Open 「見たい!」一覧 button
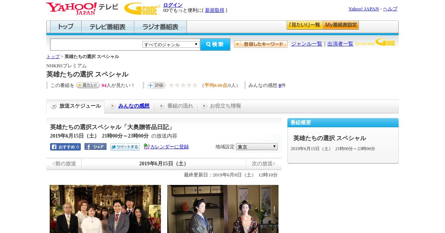 click(304, 25)
